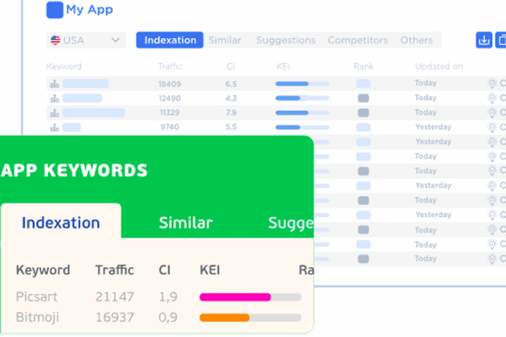
Task: Click the keyword placeholder in the 11329 row
Action: coord(94,113)
